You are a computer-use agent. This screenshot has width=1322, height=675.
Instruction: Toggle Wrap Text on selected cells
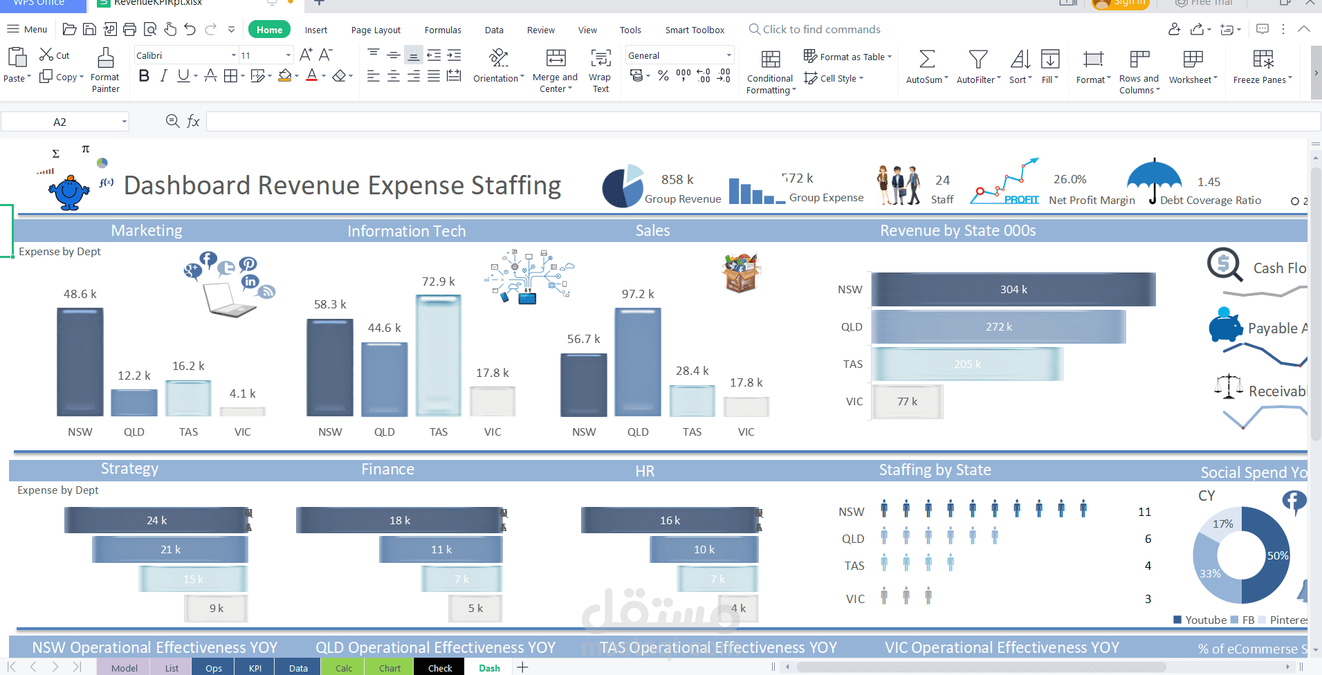click(600, 70)
